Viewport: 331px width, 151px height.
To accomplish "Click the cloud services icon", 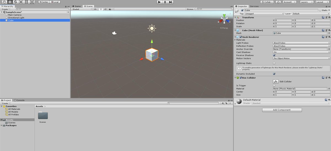I will pyautogui.click(x=278, y=2).
